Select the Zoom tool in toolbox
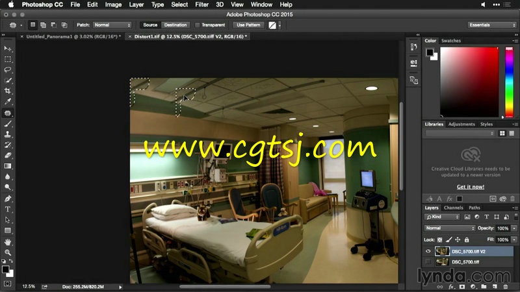Screen dimensions: 520x292 (x=7, y=252)
